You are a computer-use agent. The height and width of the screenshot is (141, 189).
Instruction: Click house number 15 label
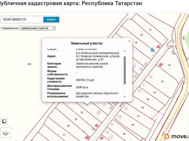tap(112, 125)
